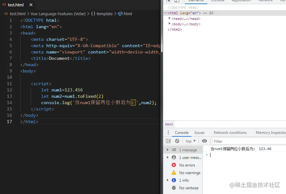Expand the body element node
The height and width of the screenshot is (194, 286).
click(x=169, y=23)
